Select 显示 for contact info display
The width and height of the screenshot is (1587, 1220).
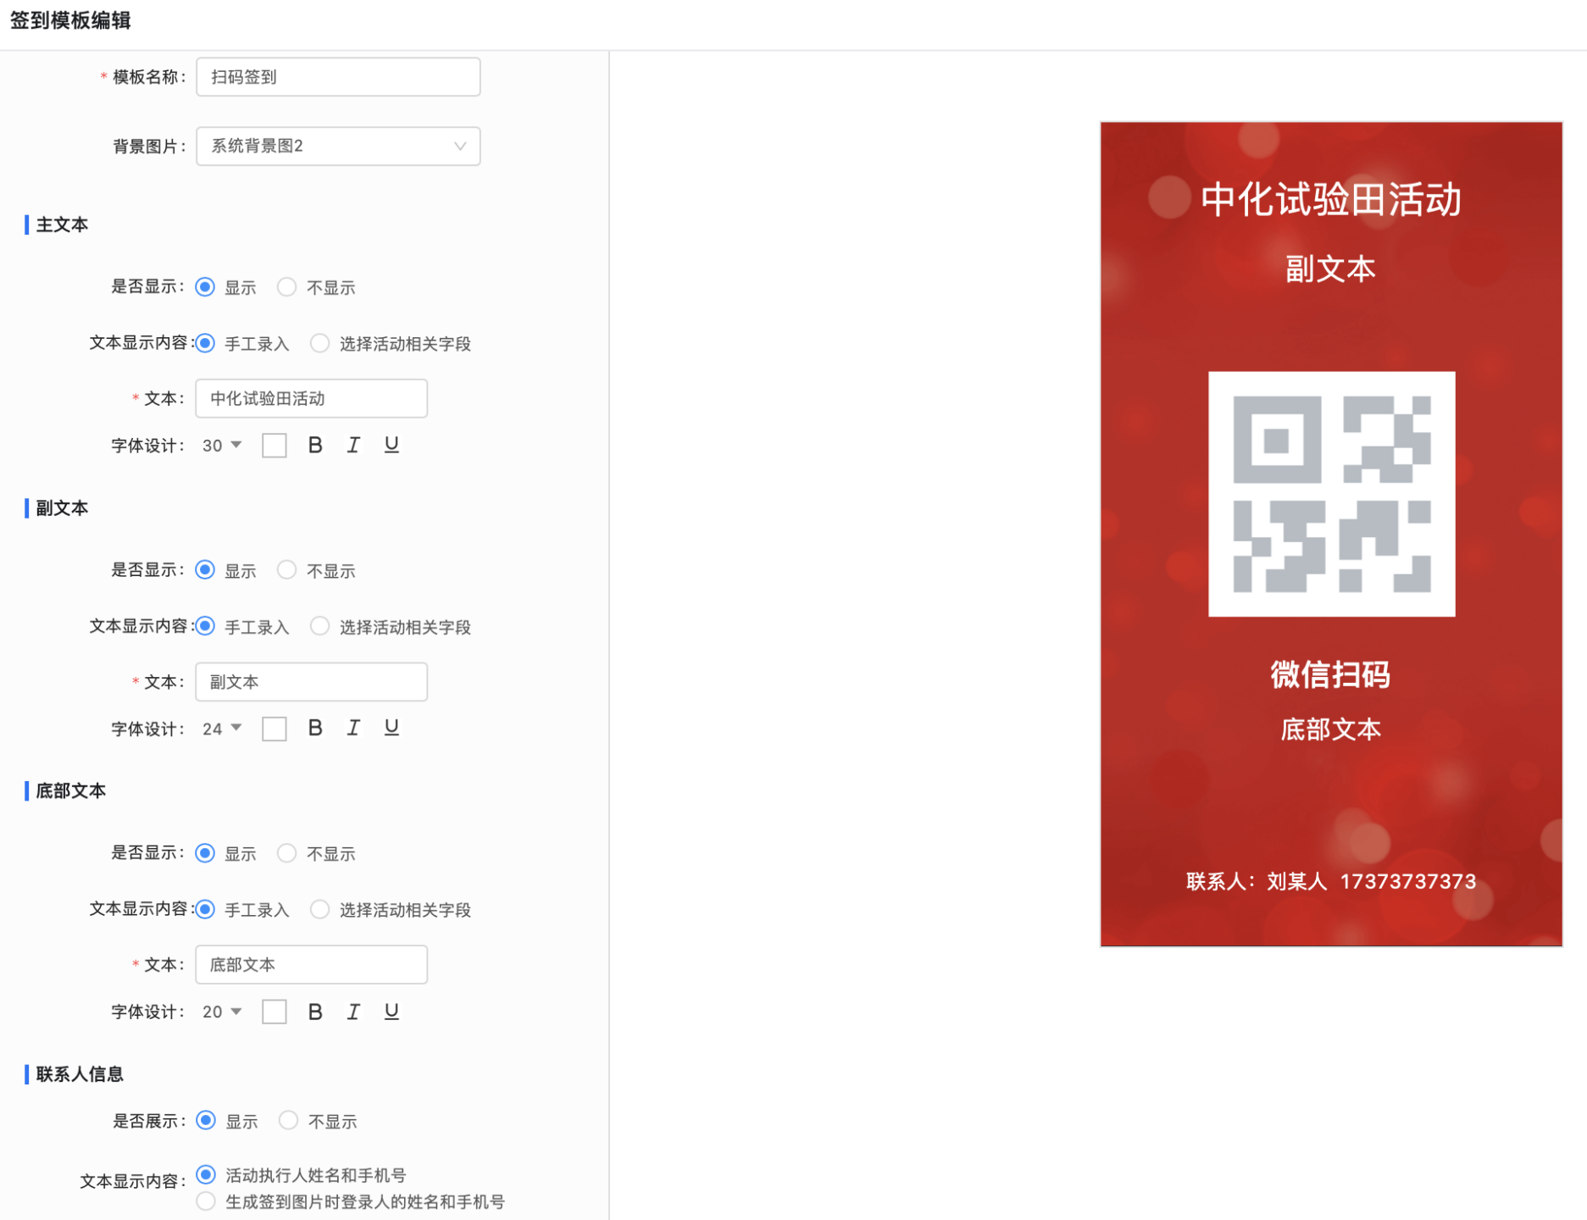206,1120
